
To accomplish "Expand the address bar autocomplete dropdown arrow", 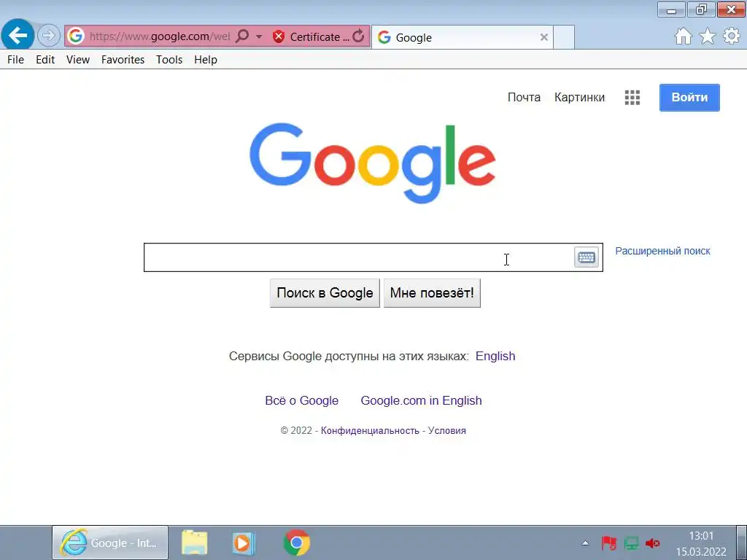I will [259, 36].
